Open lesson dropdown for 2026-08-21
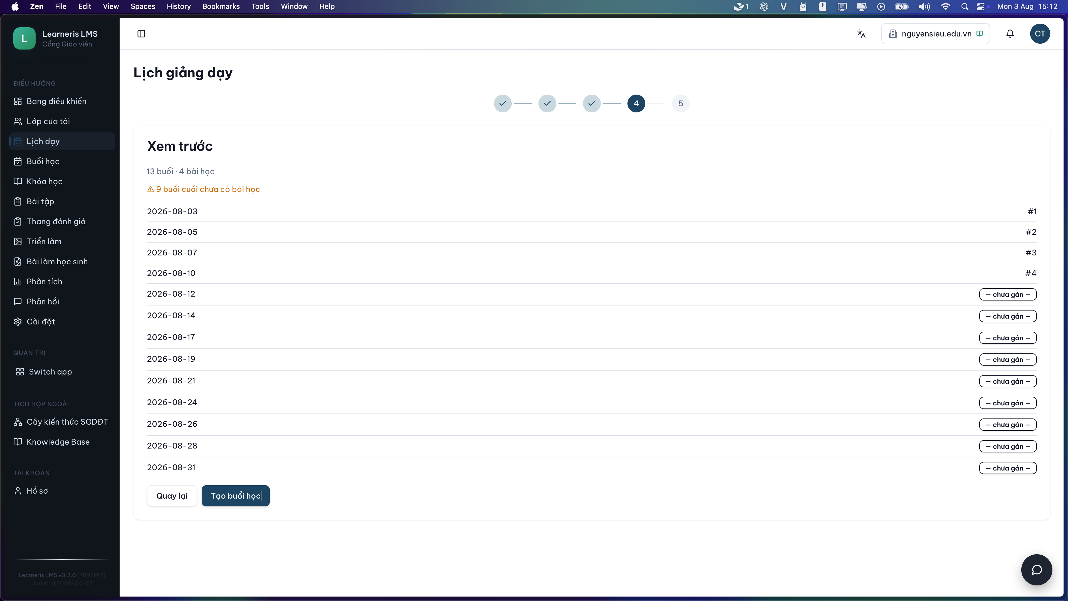Screen dimensions: 1068x601 pos(1008,381)
